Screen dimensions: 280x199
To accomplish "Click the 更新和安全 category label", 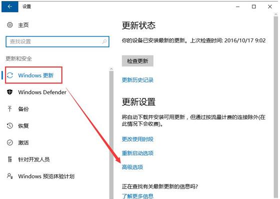I will coord(19,58).
